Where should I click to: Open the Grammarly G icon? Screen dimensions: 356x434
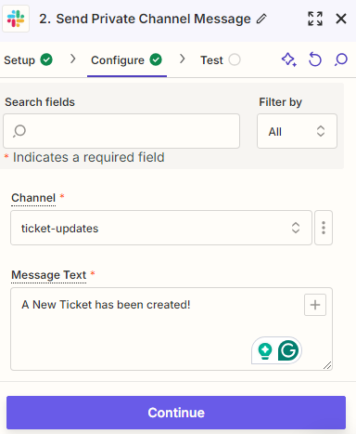[x=288, y=350]
